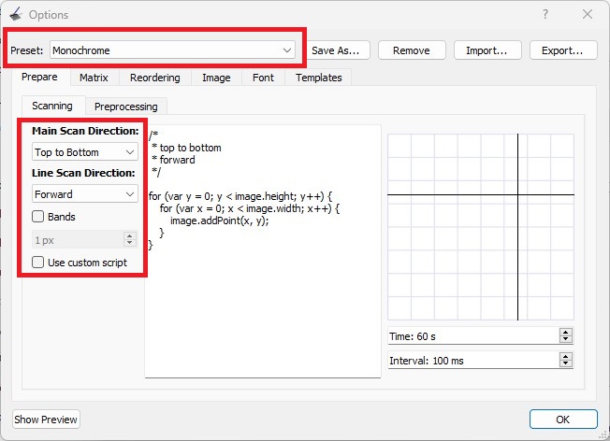
Task: Open the Preset dropdown showing Monochrome
Action: (172, 50)
